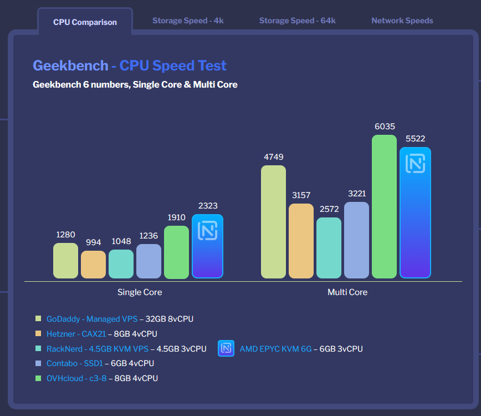This screenshot has height=416, width=481.
Task: Click the AMD EPYC KVM 6G link
Action: [x=275, y=349]
